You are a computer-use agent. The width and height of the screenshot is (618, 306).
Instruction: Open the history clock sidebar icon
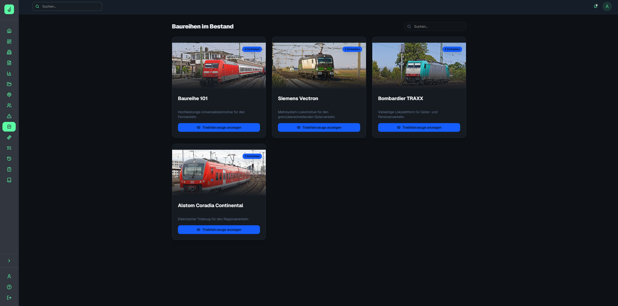tap(9, 159)
